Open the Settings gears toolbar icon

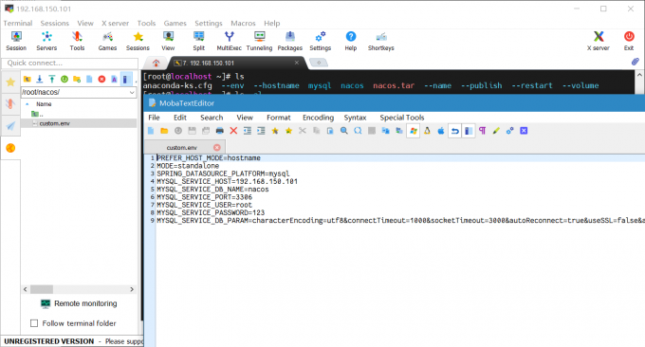pyautogui.click(x=320, y=41)
